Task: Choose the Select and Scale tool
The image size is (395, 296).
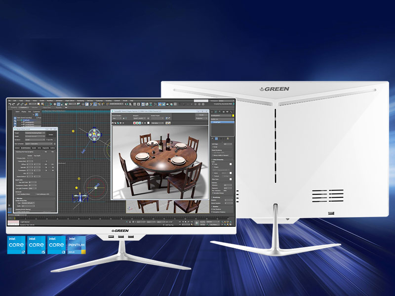Action: [63, 104]
